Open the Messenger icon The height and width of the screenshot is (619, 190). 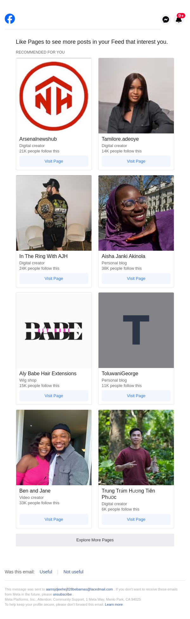pos(166,20)
